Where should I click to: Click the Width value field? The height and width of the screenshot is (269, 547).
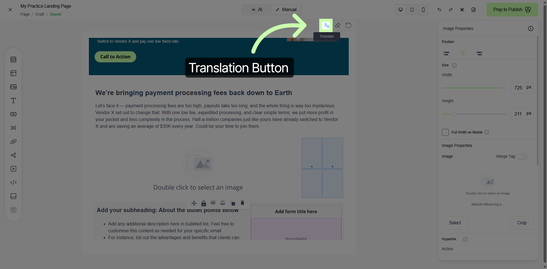click(518, 88)
